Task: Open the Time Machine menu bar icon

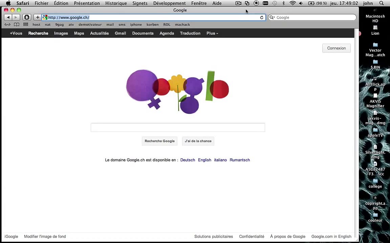Action: pos(274,3)
